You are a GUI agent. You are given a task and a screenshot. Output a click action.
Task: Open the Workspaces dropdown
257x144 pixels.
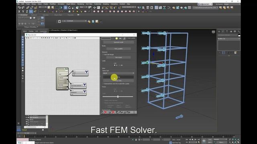pos(232,4)
